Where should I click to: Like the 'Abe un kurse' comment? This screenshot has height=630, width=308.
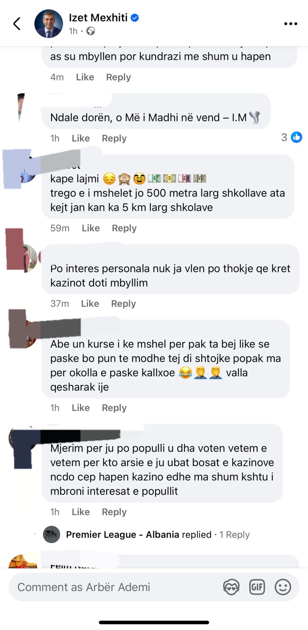(x=81, y=408)
